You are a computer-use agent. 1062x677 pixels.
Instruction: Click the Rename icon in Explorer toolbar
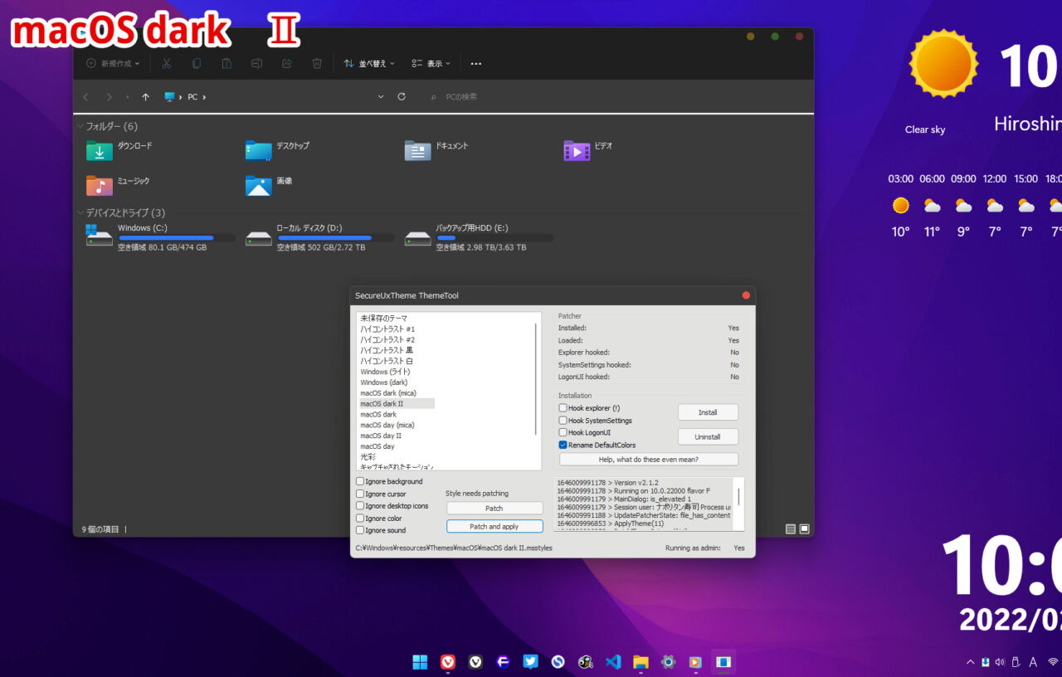[x=257, y=63]
